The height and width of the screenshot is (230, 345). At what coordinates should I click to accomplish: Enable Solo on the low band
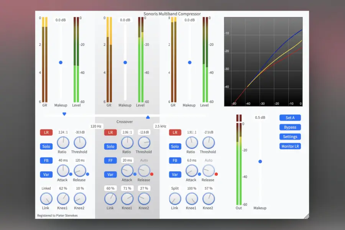46,146
